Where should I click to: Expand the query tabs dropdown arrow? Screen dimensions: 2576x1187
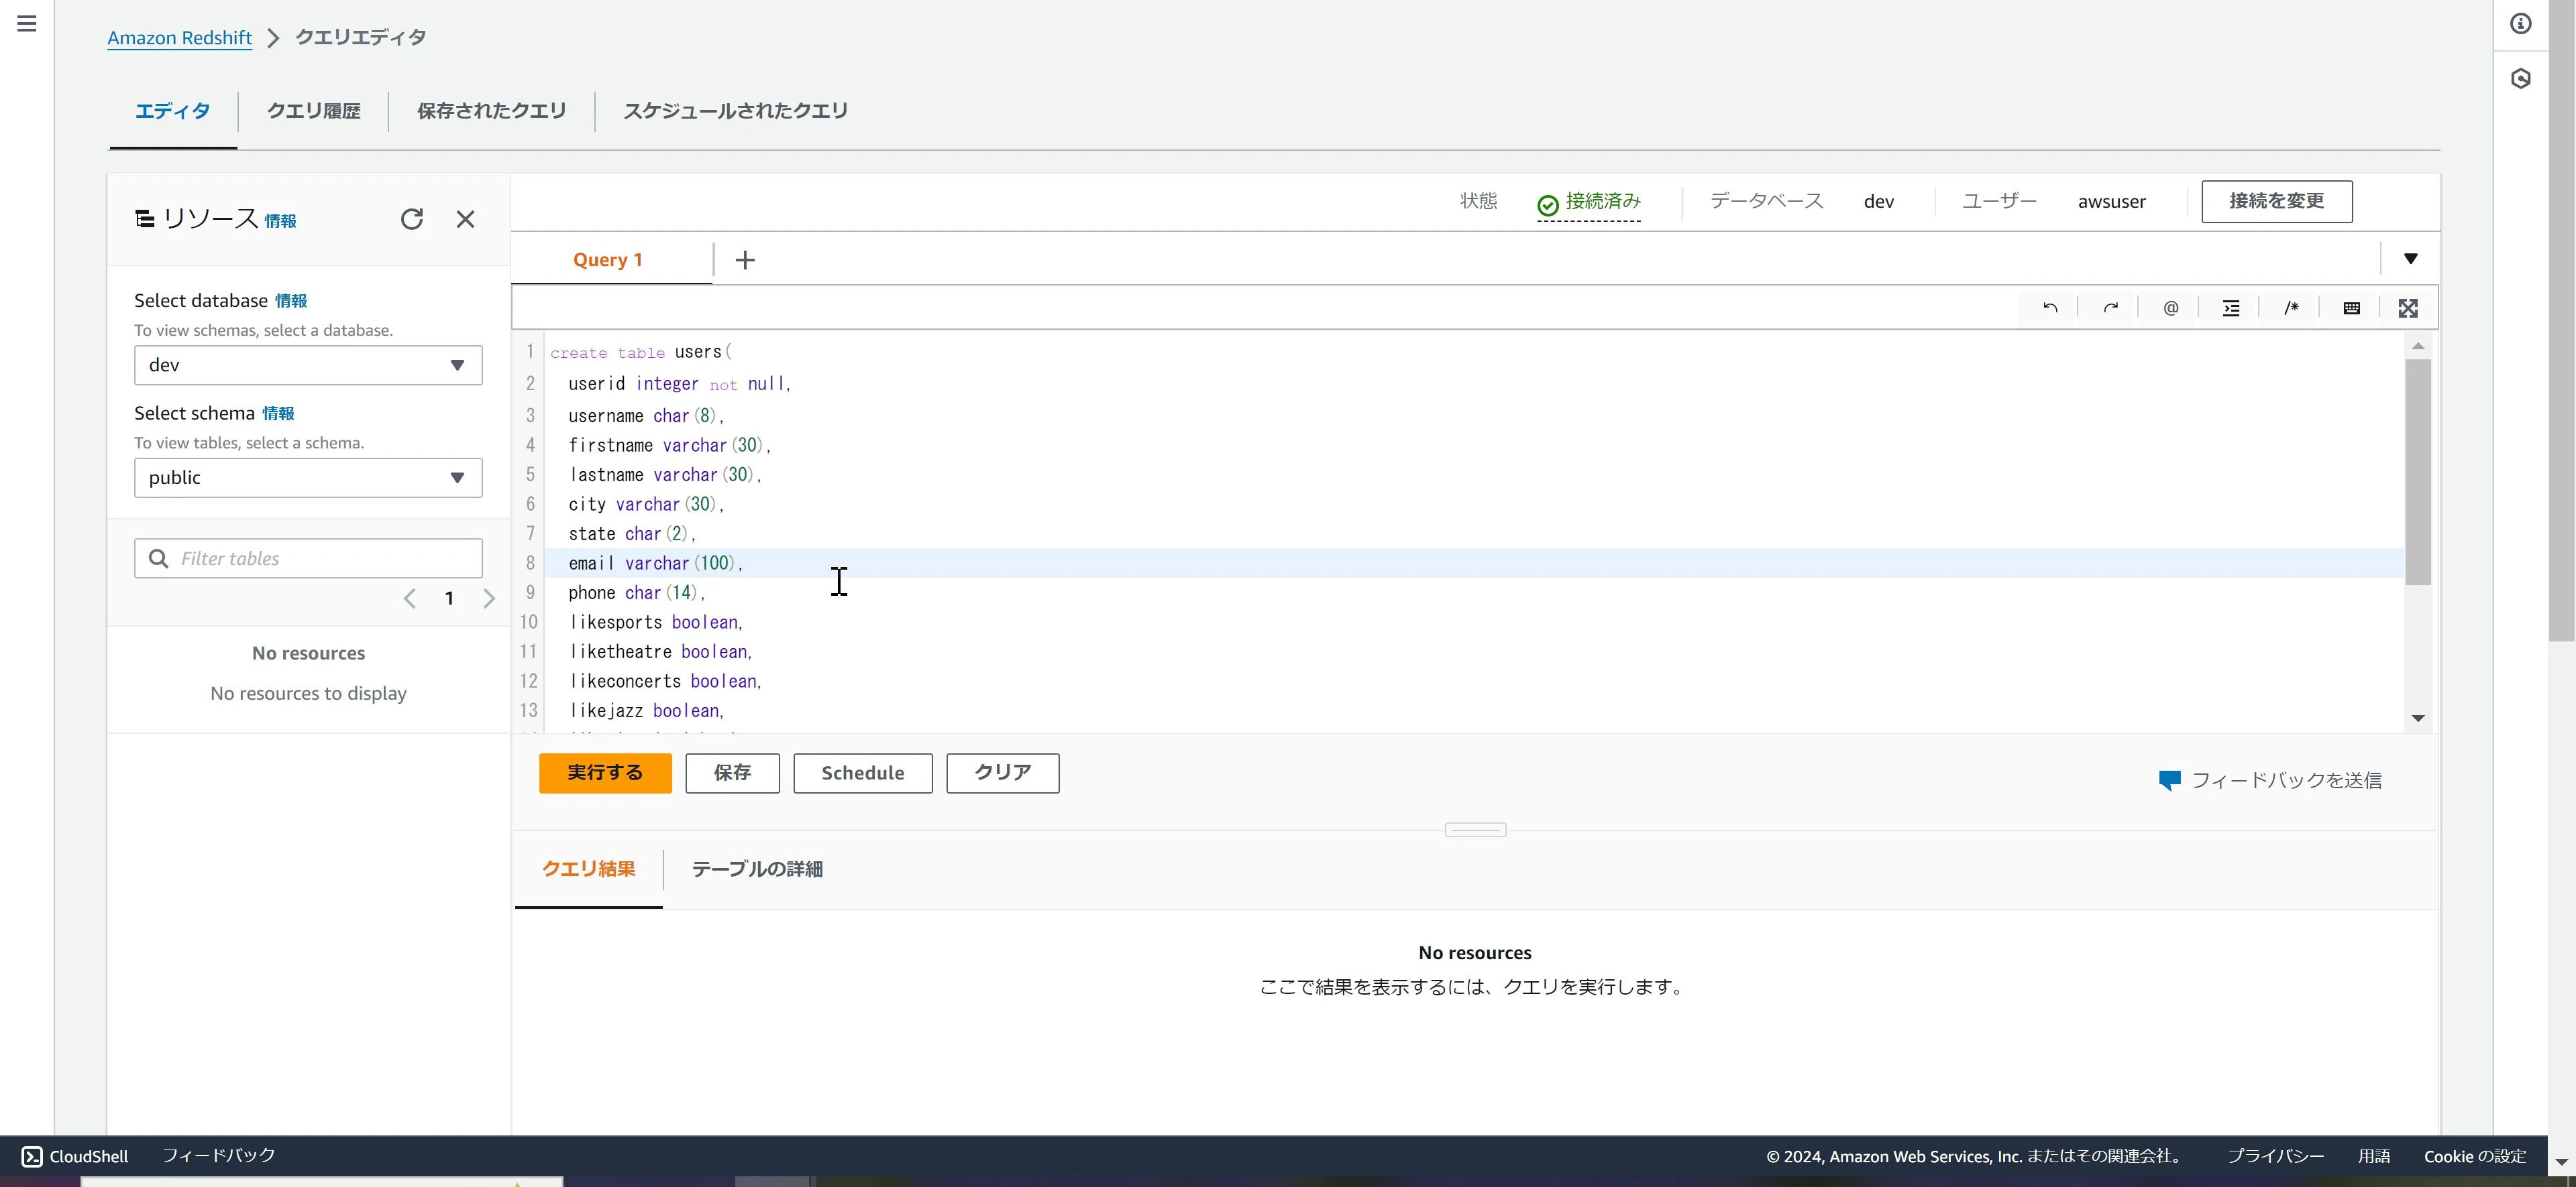coord(2411,259)
